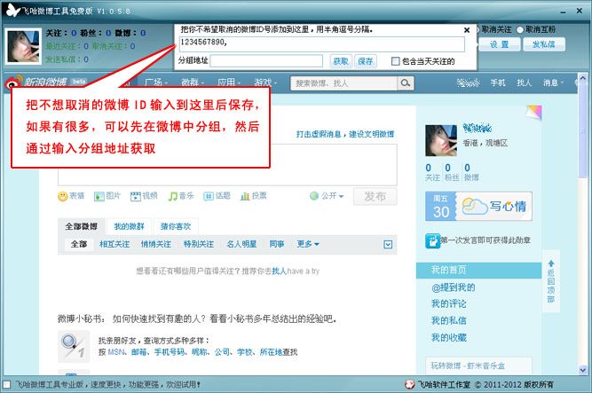Click the Feiha butterfly app logo
Viewport: 592px width, 393px height.
(x=12, y=10)
